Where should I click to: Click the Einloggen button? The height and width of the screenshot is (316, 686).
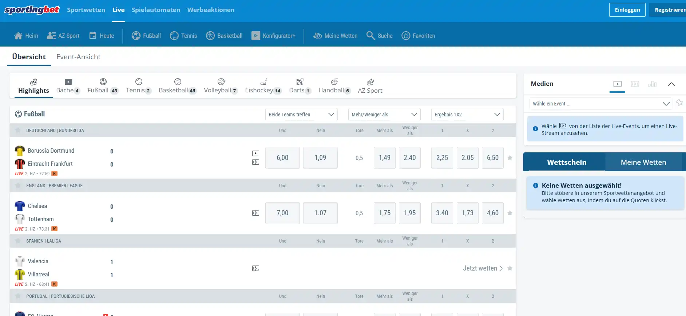click(x=627, y=10)
